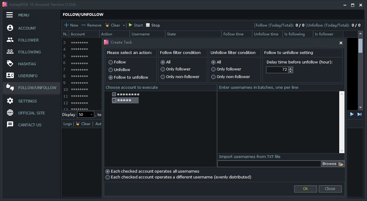Browse for a TXT usernames file

click(x=333, y=164)
